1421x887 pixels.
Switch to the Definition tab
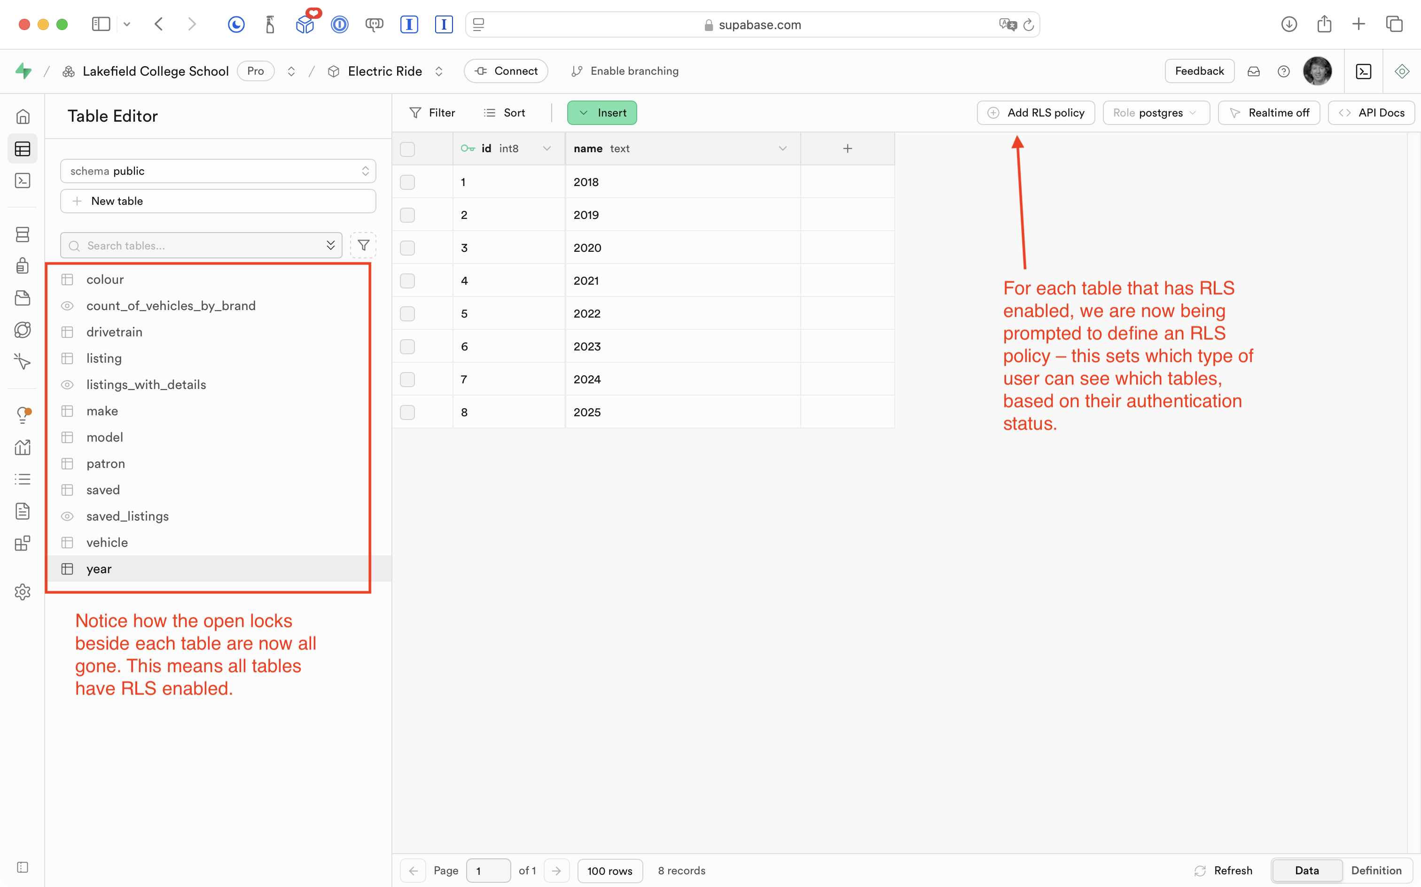1376,871
